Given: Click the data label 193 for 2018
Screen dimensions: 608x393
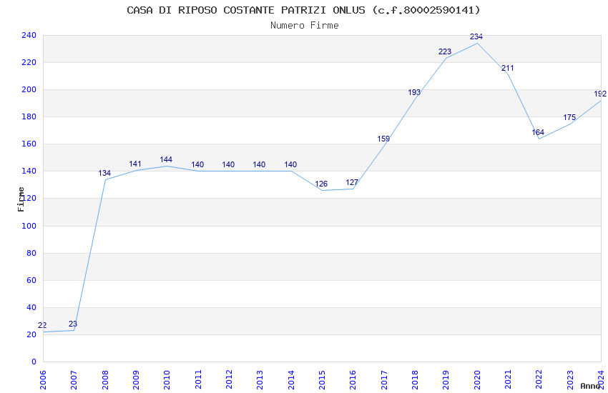Looking at the screenshot, I should pos(414,92).
